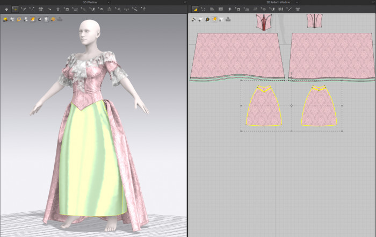Viewport: 376px width, 237px height.
Task: Choose the free sewing tool in 2D toolbar
Action: tap(246, 9)
